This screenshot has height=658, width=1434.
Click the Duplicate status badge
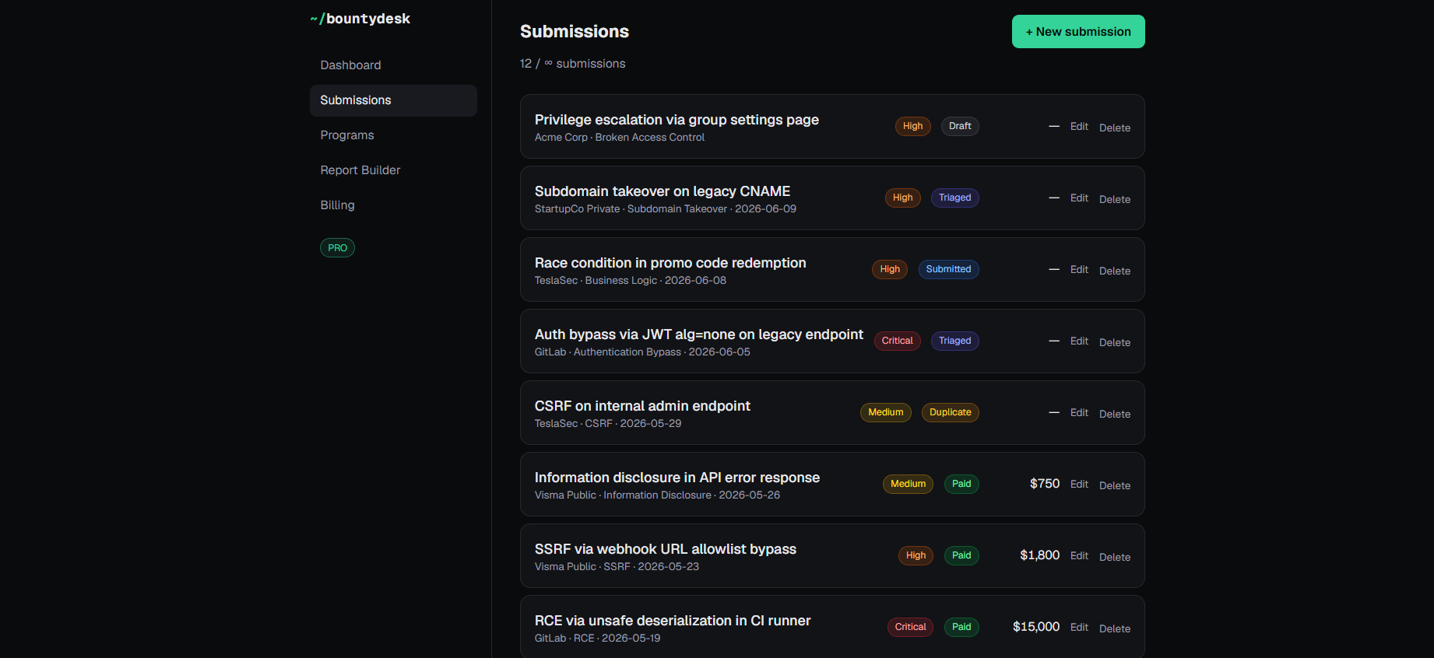tap(951, 412)
